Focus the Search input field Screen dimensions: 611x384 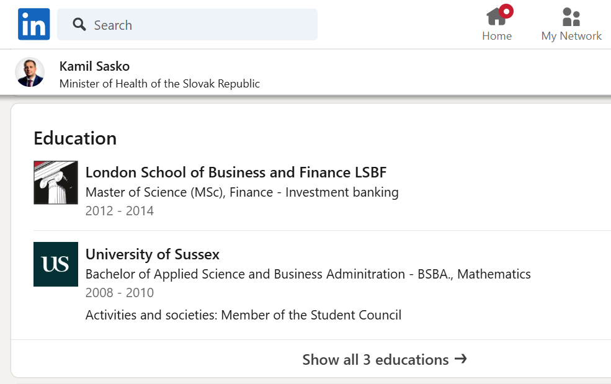pos(198,25)
